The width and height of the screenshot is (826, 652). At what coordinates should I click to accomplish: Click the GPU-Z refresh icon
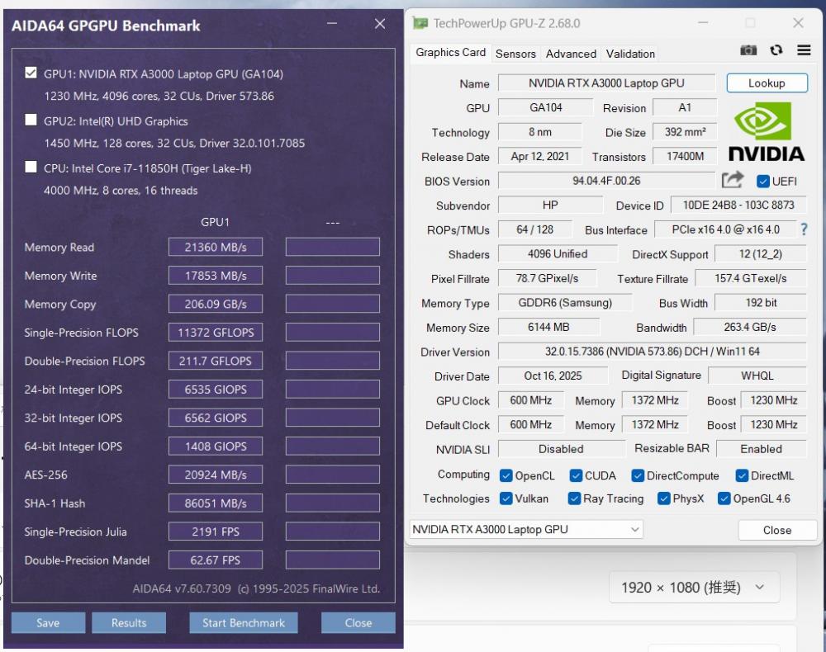pos(776,50)
